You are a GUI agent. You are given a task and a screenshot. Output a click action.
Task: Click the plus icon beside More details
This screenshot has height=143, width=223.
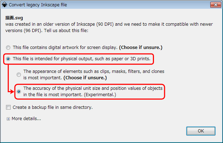click(x=8, y=119)
